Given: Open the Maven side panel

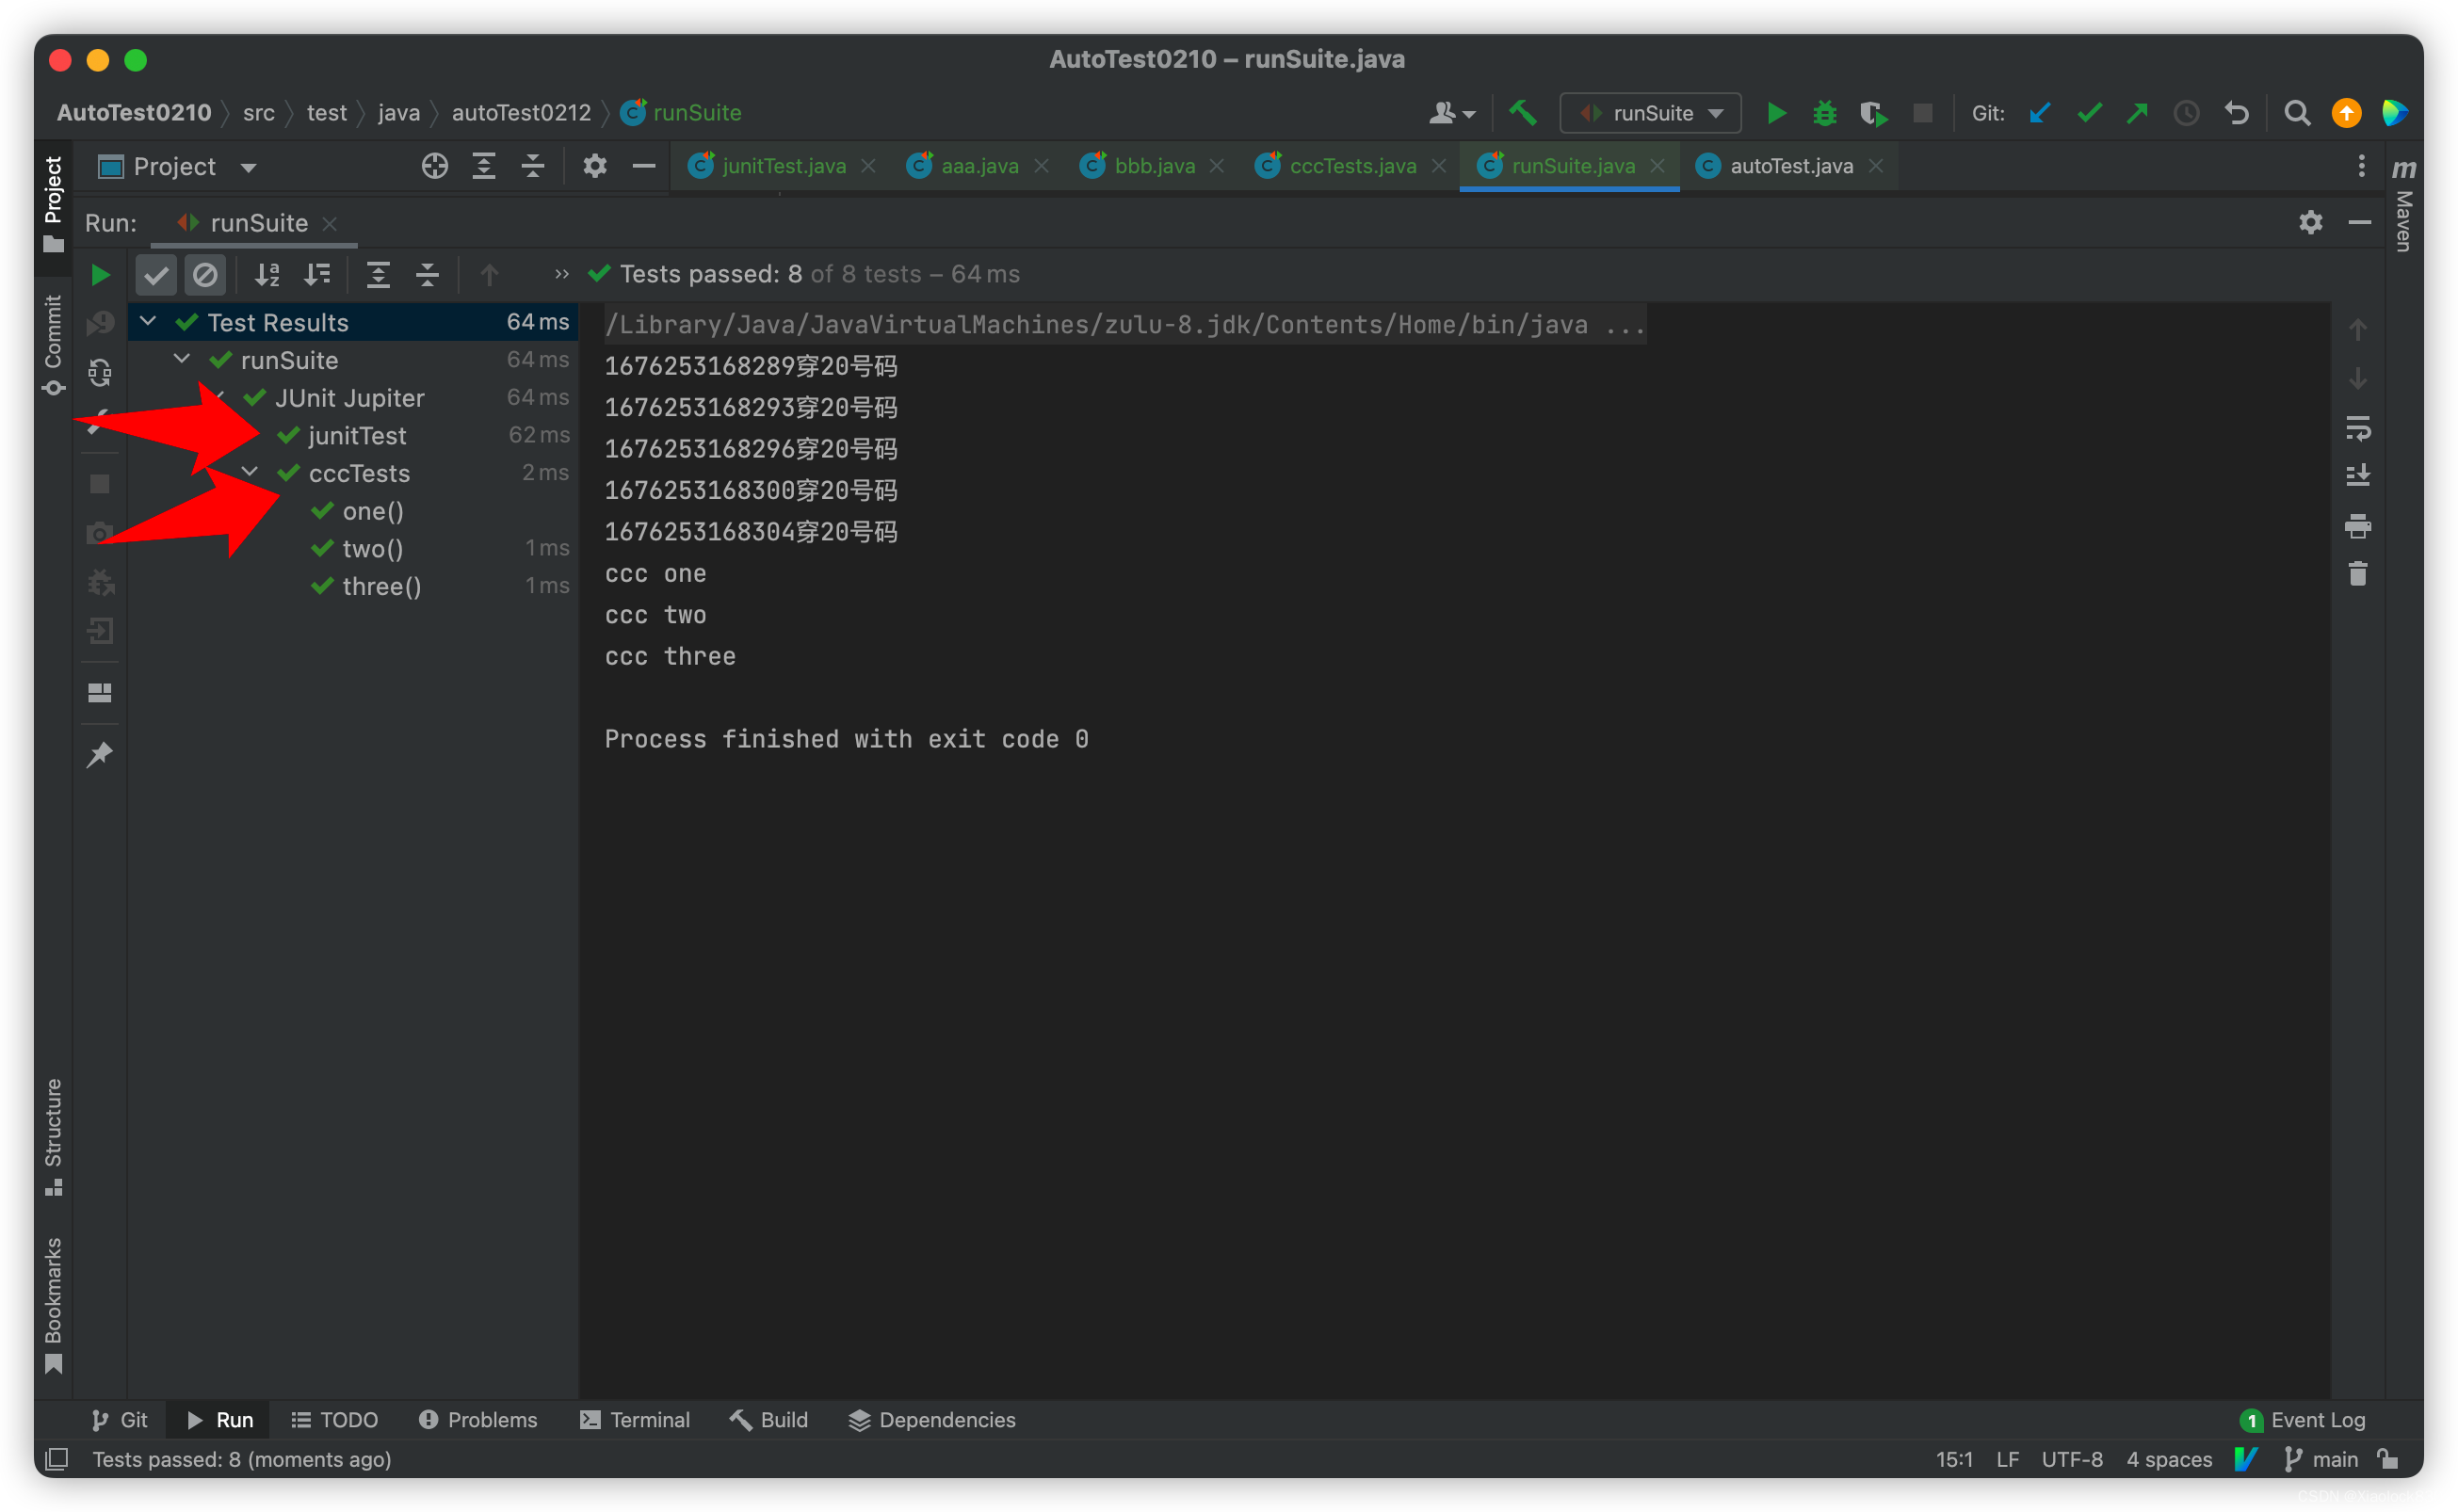Looking at the screenshot, I should tap(2404, 204).
